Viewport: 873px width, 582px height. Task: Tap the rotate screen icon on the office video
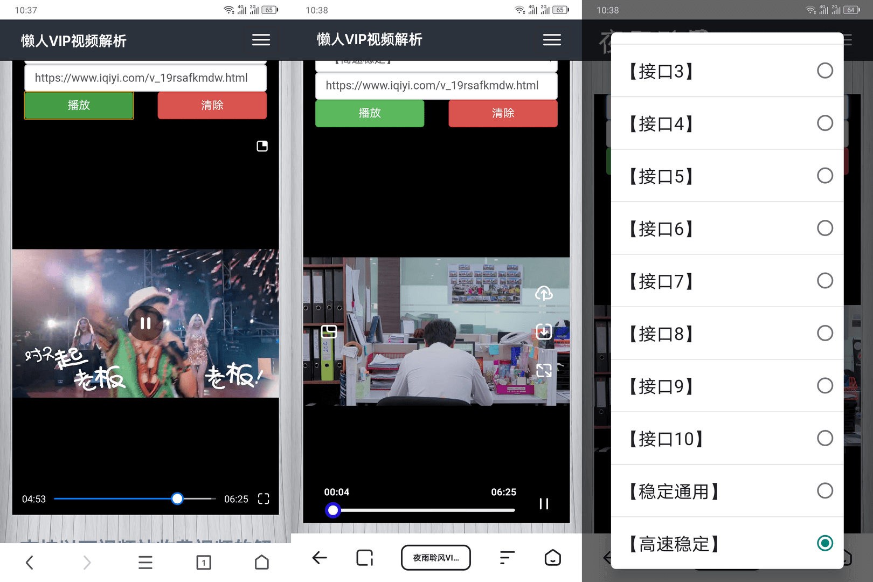click(544, 370)
